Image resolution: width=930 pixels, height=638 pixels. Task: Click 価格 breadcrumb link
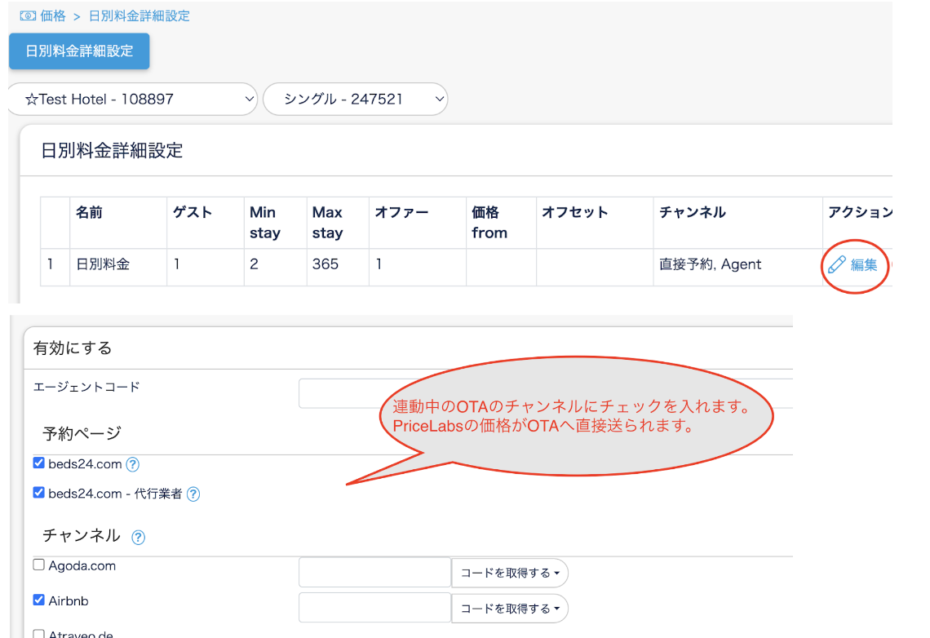(53, 16)
